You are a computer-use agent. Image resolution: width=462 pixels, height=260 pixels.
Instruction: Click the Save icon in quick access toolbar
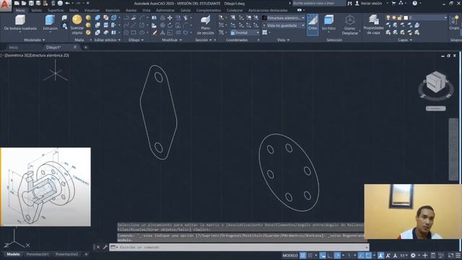[x=31, y=3]
